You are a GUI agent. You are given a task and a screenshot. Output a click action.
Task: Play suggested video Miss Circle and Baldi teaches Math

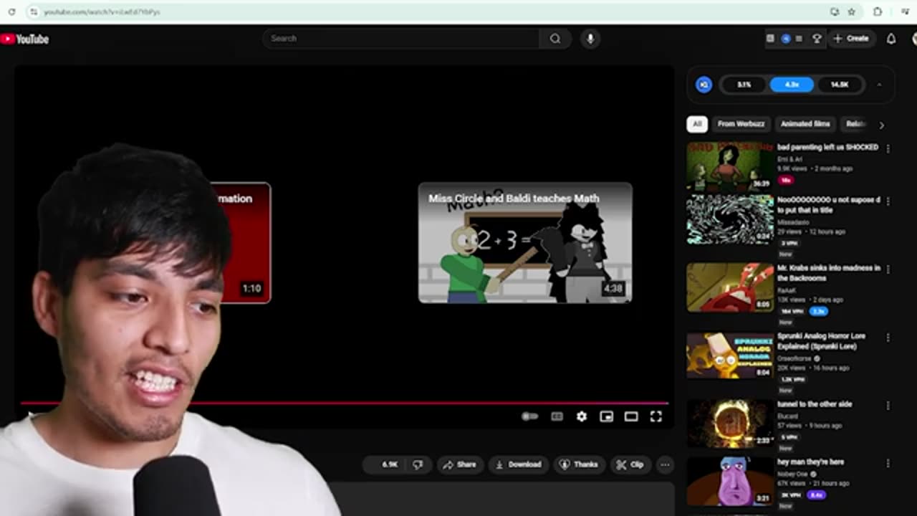click(x=525, y=243)
